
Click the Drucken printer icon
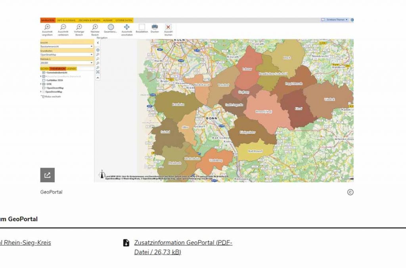(x=155, y=27)
